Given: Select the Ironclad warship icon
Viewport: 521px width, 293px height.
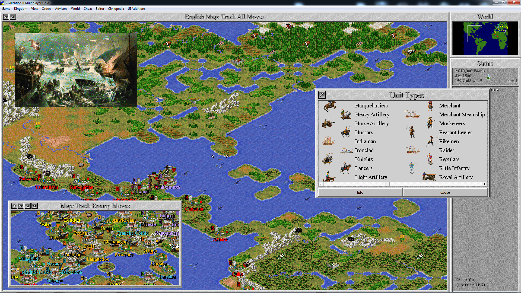Looking at the screenshot, I should [x=346, y=150].
